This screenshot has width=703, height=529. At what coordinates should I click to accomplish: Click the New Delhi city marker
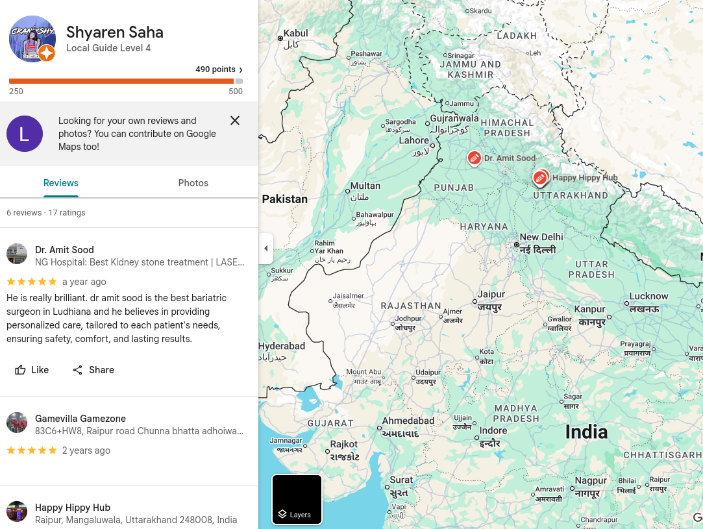click(x=517, y=245)
